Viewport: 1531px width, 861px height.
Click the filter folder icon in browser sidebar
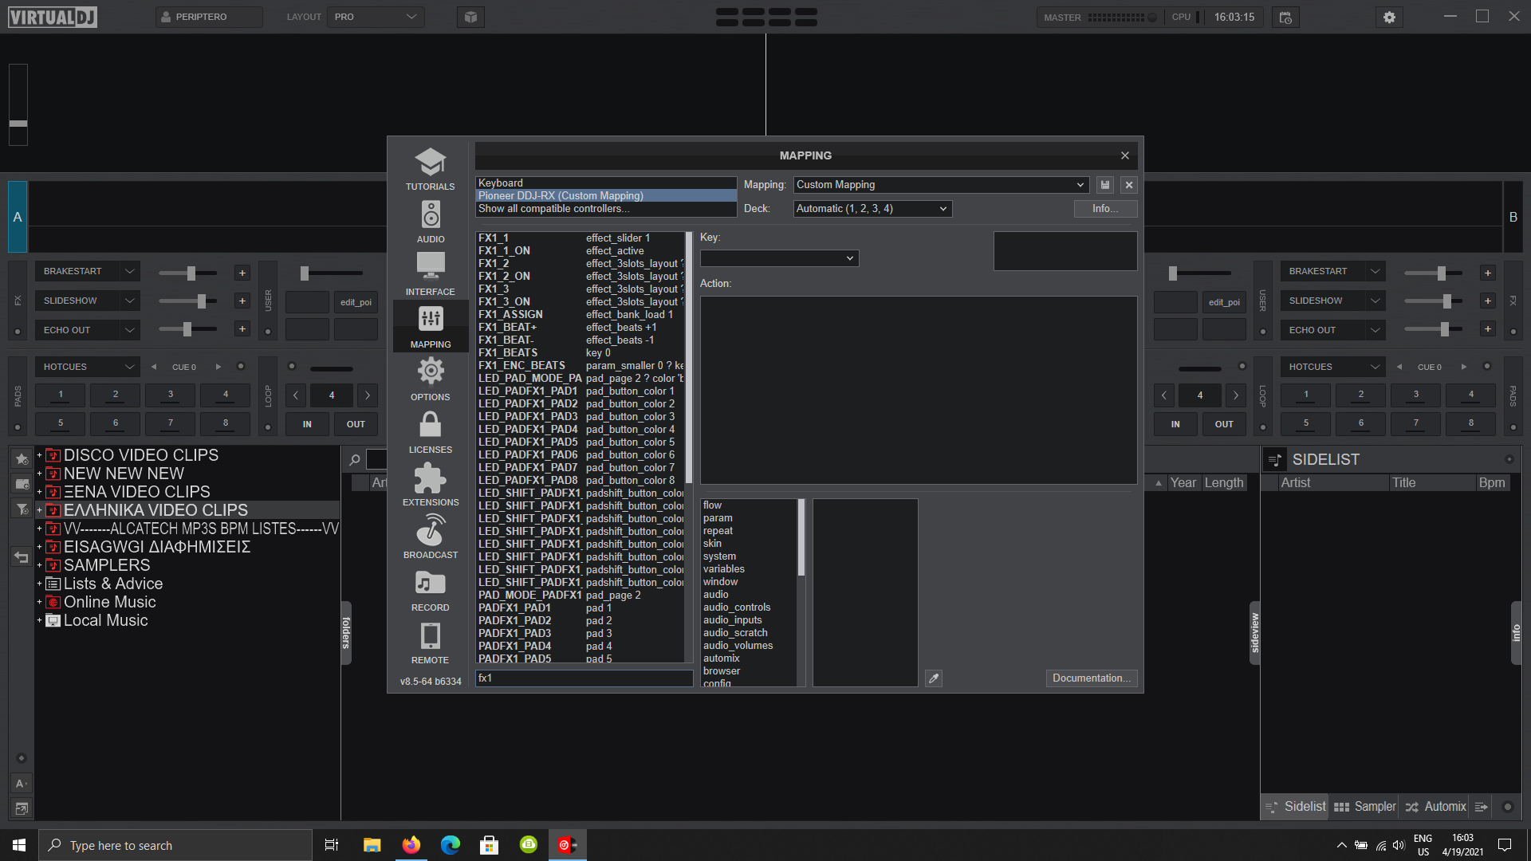[x=22, y=509]
